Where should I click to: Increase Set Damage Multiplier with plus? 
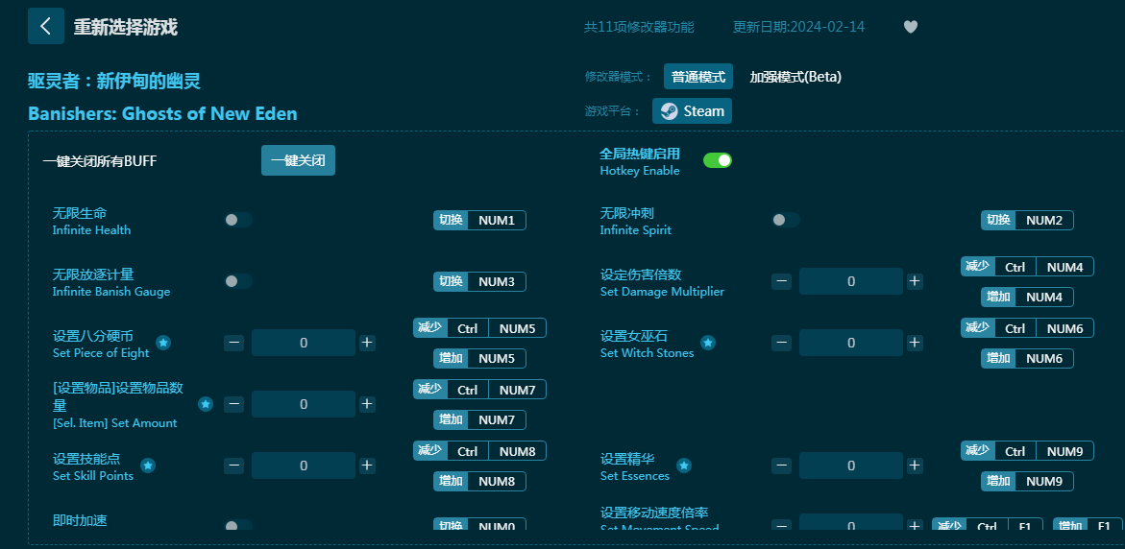point(915,281)
